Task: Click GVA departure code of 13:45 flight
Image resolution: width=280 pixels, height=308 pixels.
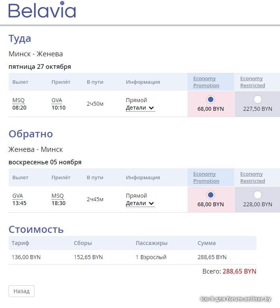Action: pyautogui.click(x=18, y=196)
